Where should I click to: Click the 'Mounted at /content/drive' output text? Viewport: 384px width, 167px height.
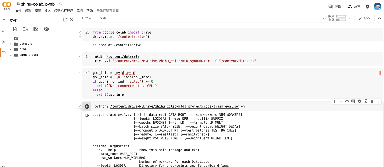[x=117, y=45]
